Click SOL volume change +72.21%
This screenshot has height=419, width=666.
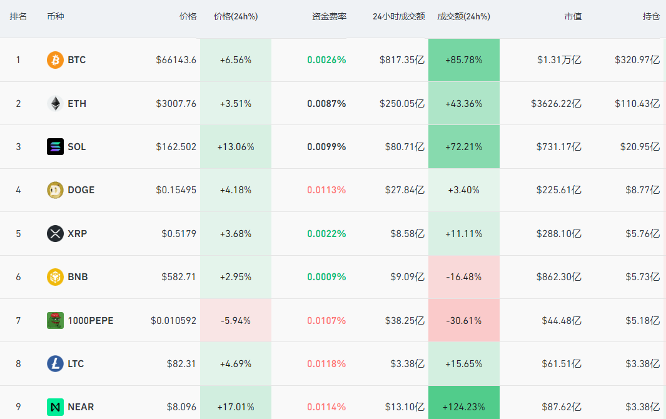[x=464, y=147]
